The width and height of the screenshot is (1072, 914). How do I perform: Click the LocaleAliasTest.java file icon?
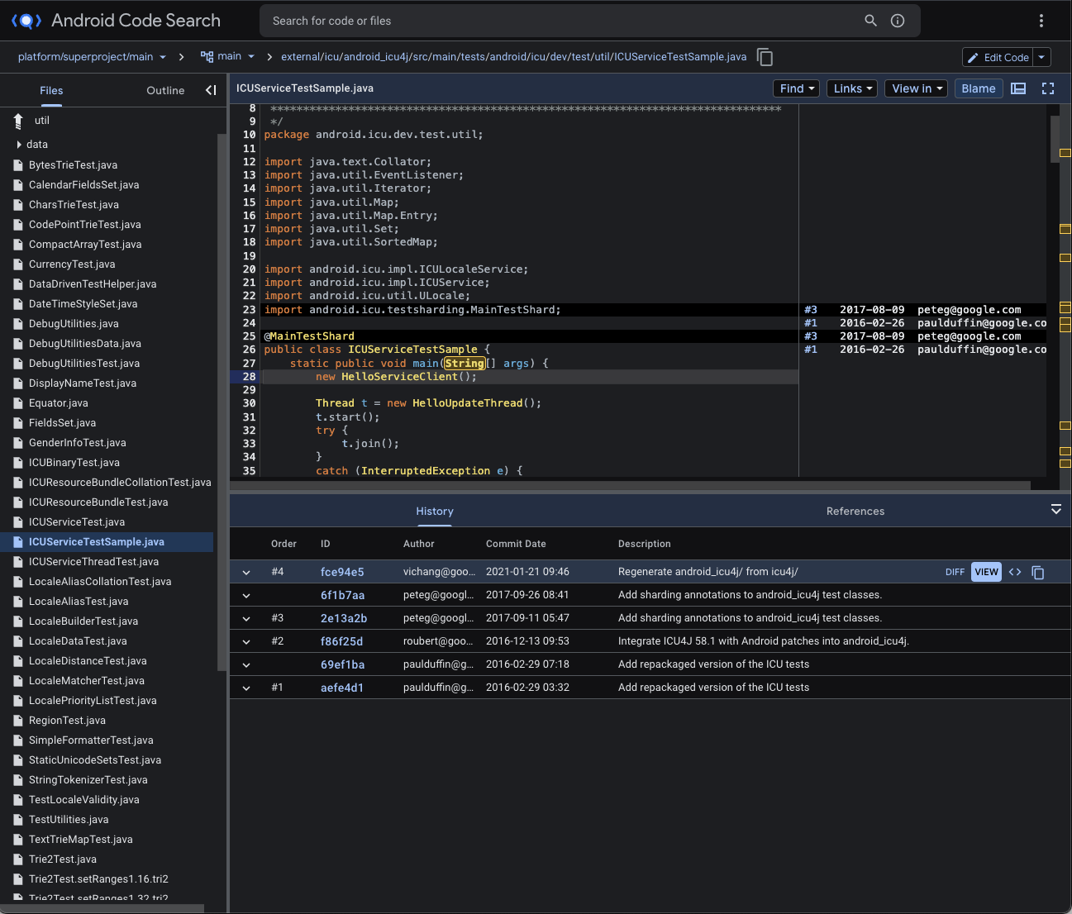point(18,602)
